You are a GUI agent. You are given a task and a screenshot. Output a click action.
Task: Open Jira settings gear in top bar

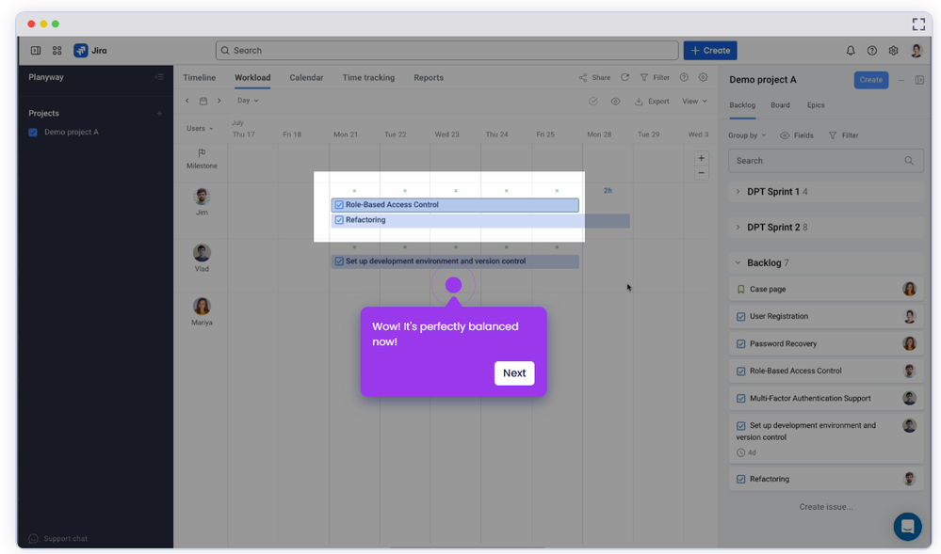click(x=894, y=51)
